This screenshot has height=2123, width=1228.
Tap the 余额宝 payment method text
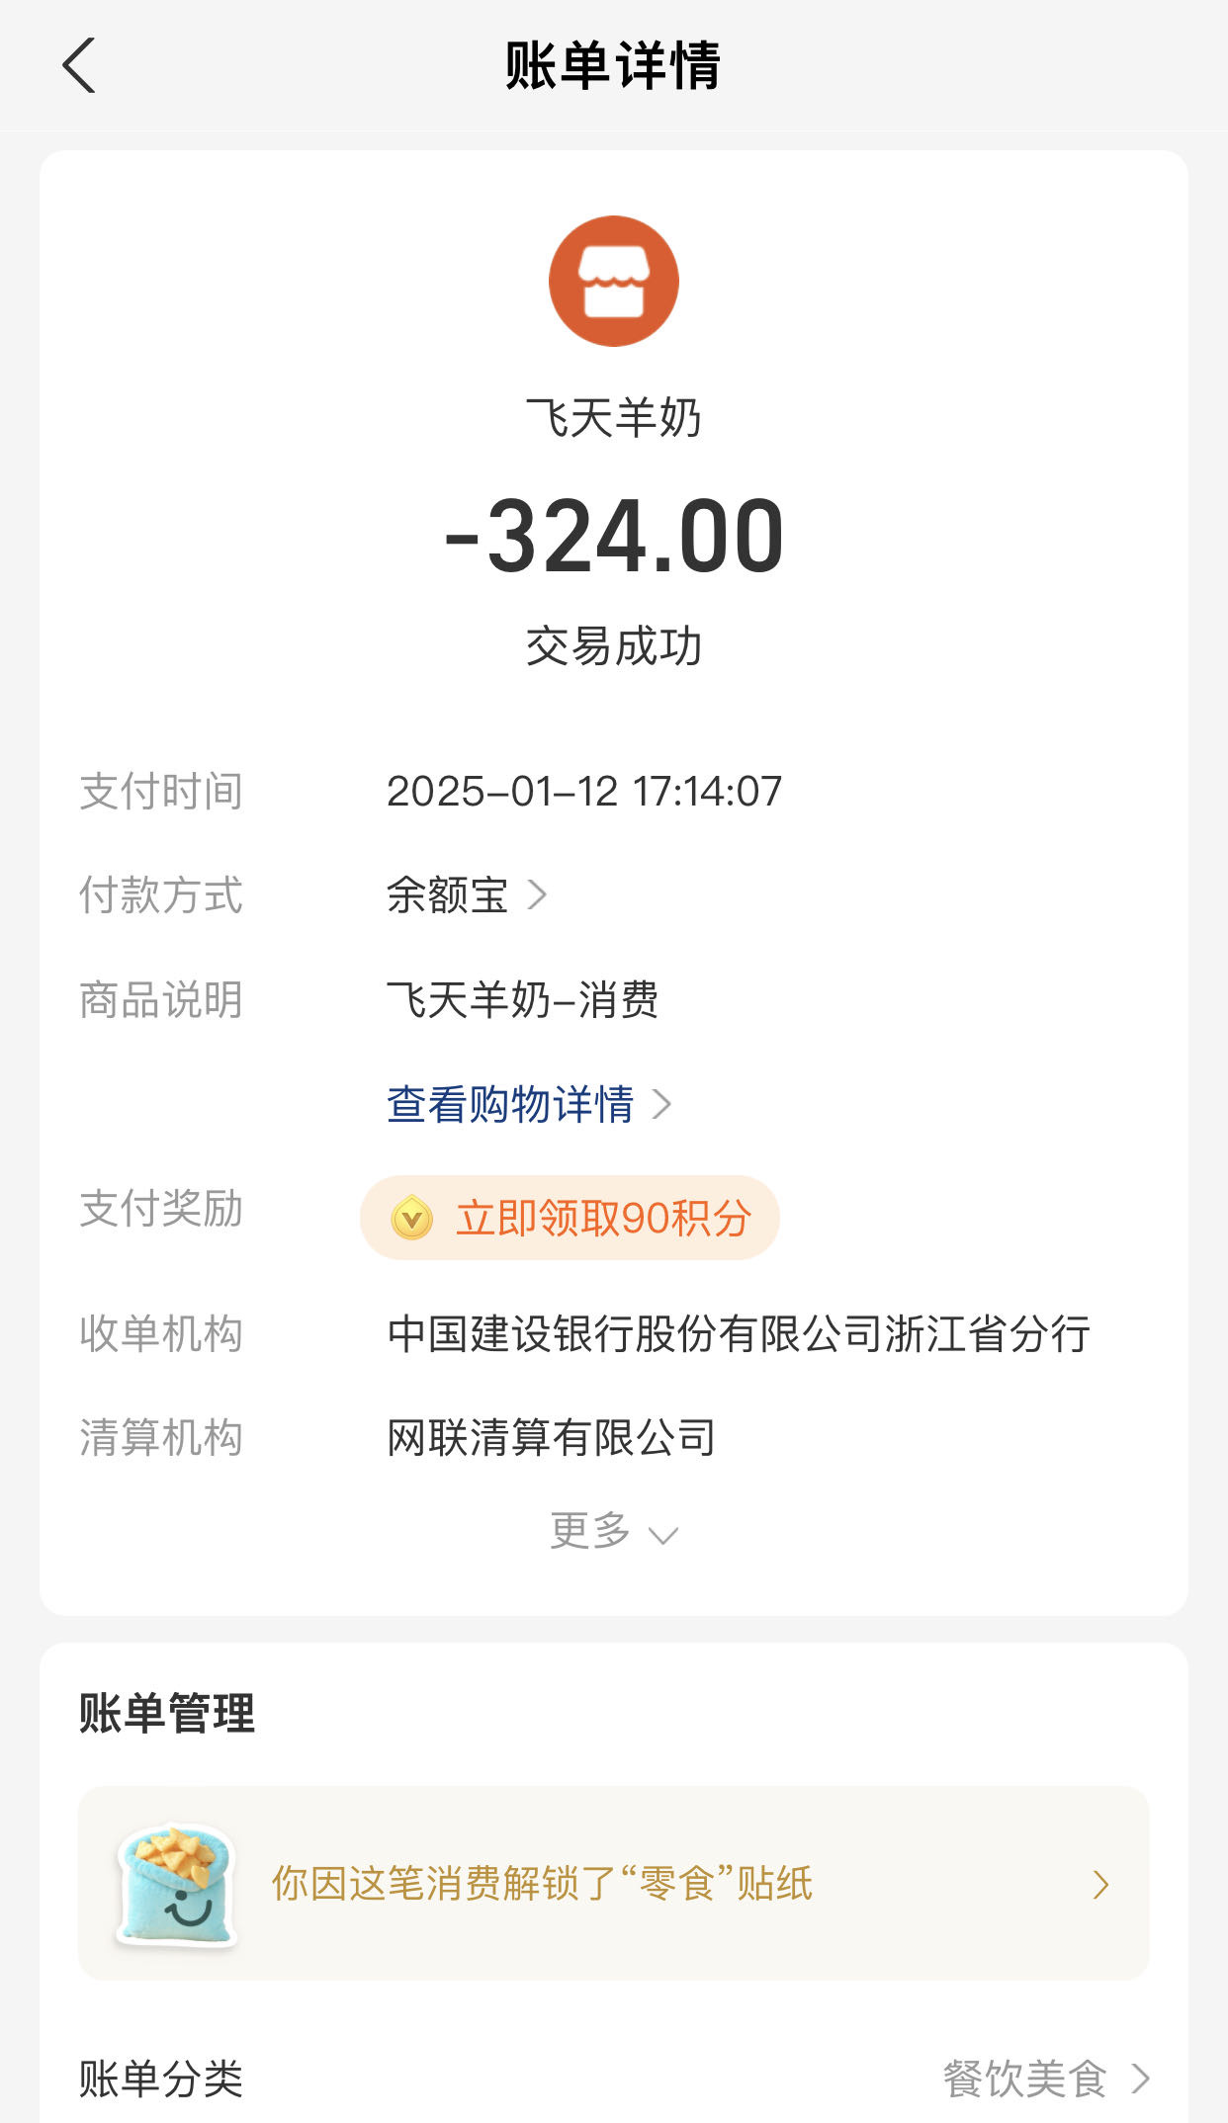point(447,894)
